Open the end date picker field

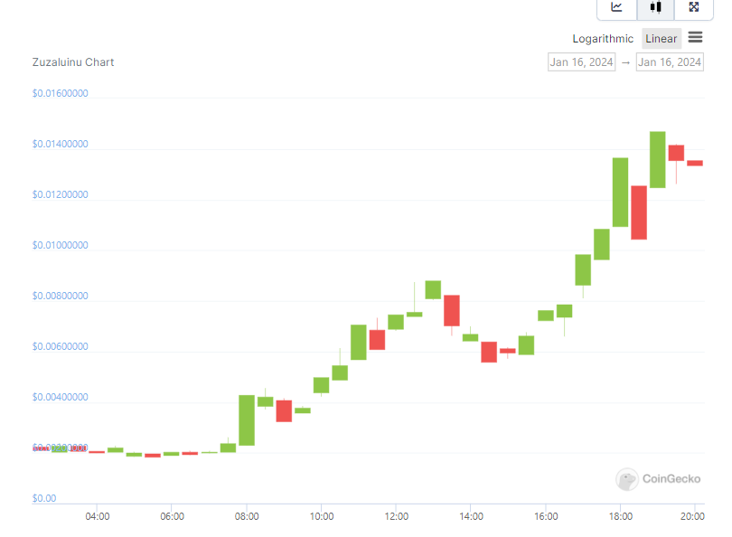click(x=670, y=62)
